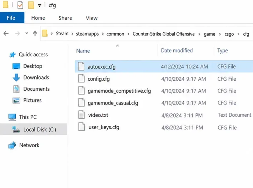Expand chevron after steamapps breadcrumb

pos(103,34)
